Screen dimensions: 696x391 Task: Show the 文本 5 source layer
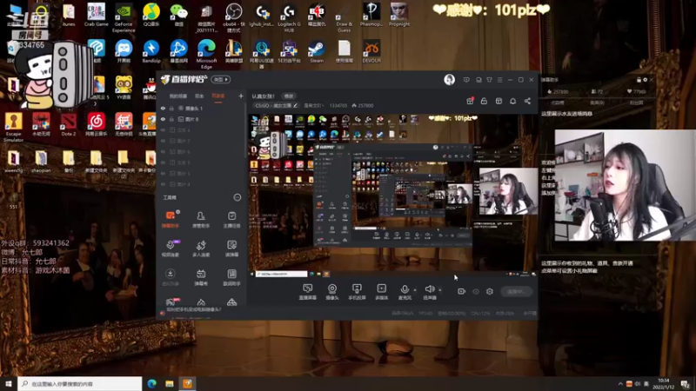(x=163, y=162)
